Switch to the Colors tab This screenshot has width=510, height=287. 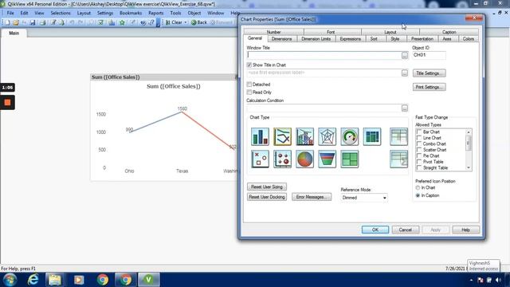pyautogui.click(x=469, y=39)
